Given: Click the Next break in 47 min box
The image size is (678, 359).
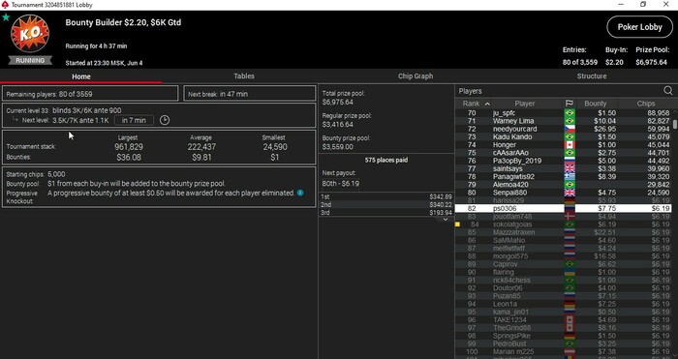Looking at the screenshot, I should [x=250, y=94].
